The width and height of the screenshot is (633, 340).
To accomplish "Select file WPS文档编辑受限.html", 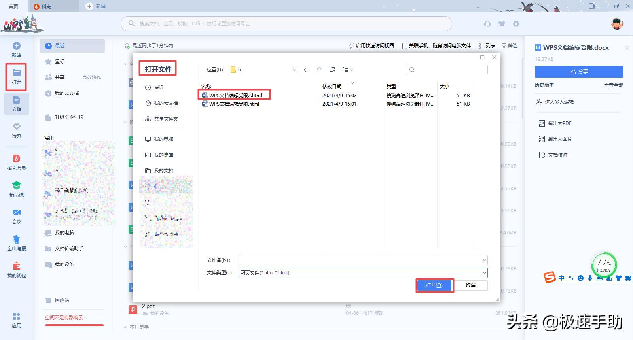I will click(x=234, y=104).
